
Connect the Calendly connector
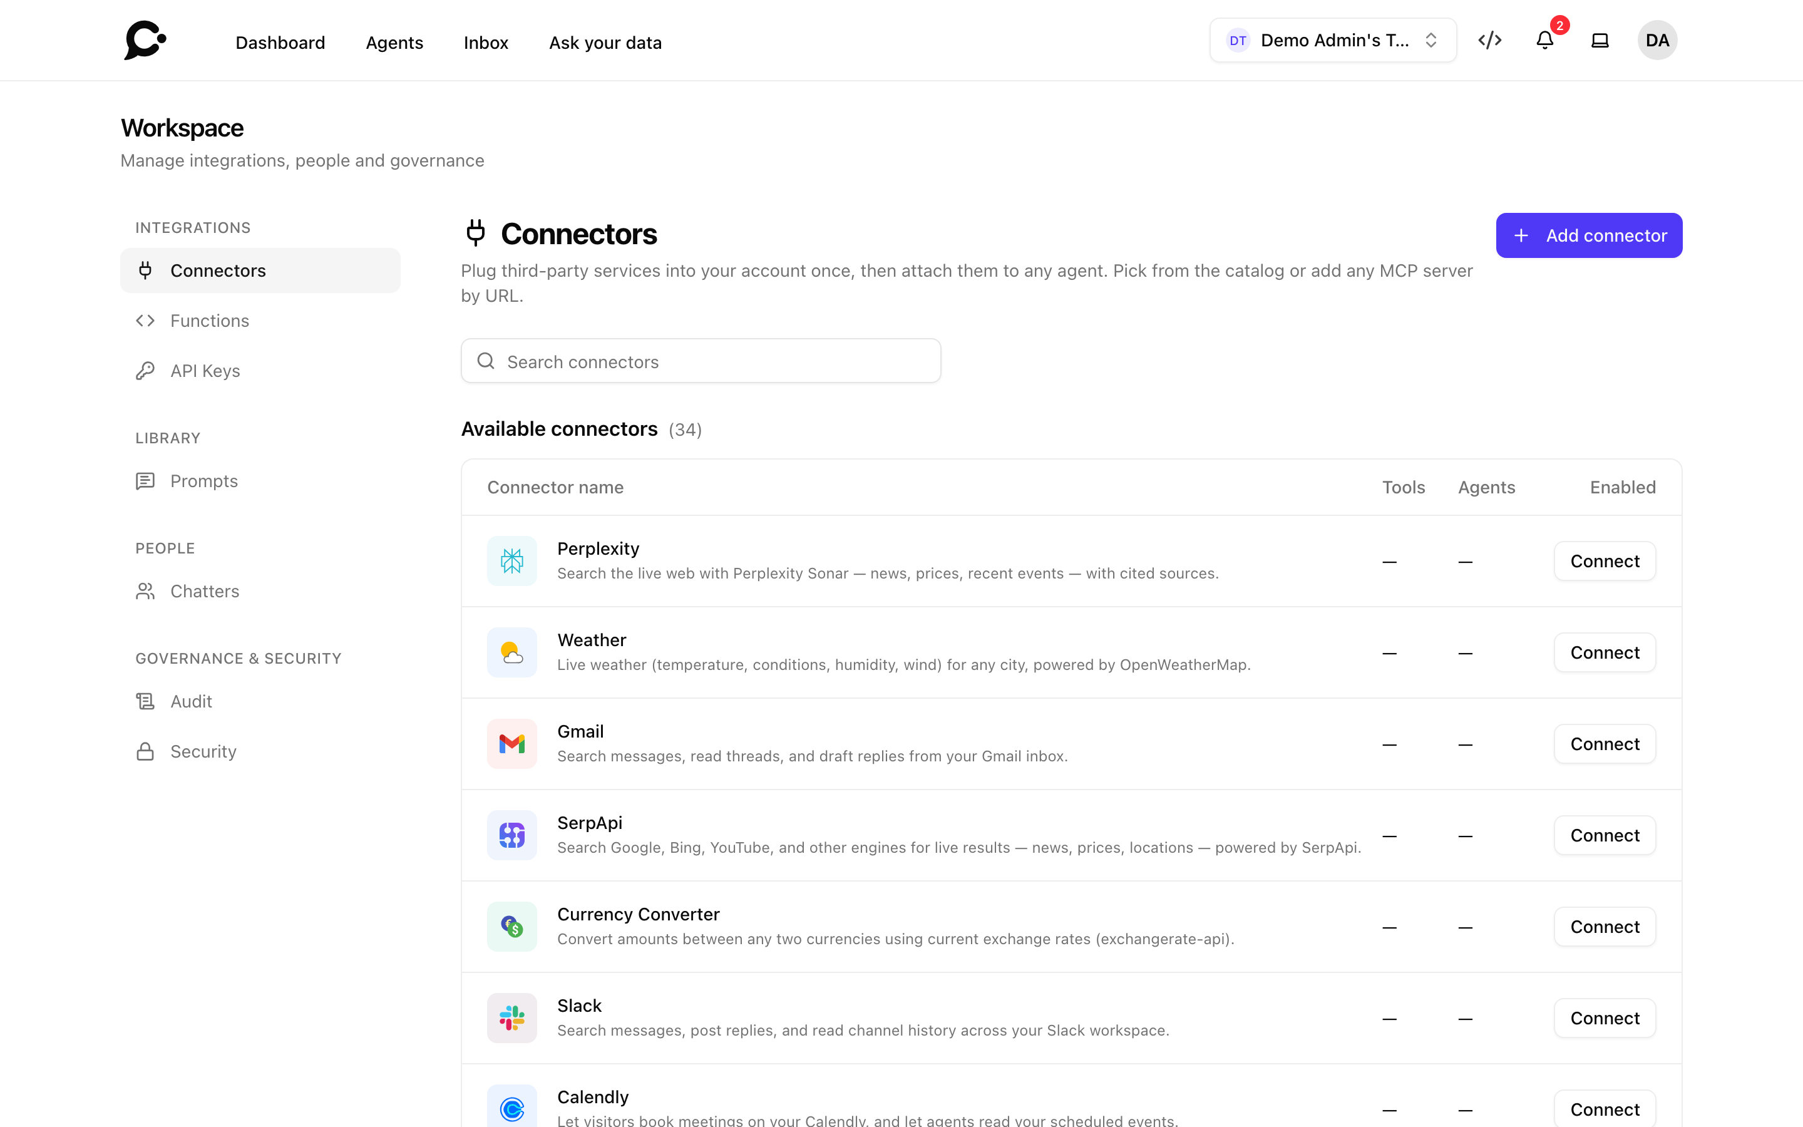point(1605,1109)
